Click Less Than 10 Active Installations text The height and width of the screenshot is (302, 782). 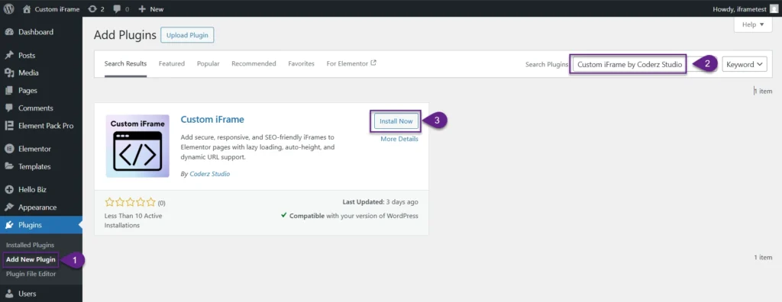[133, 220]
